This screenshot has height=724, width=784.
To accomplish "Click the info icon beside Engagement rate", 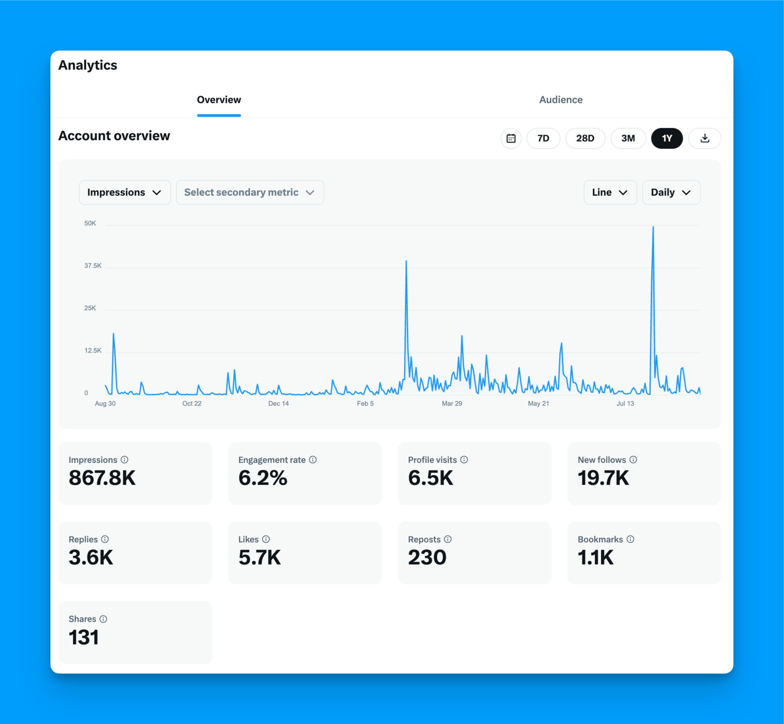I will tap(313, 460).
